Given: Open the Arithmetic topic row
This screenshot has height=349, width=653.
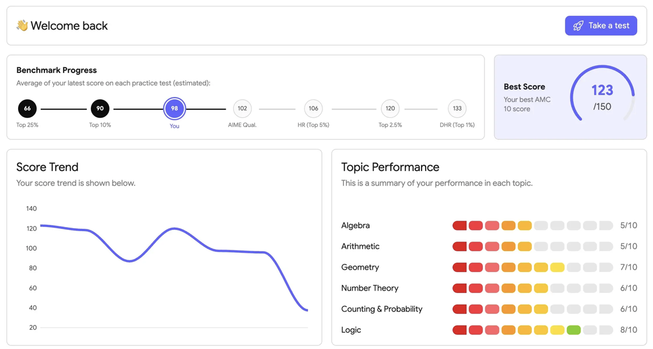Looking at the screenshot, I should tap(489, 246).
